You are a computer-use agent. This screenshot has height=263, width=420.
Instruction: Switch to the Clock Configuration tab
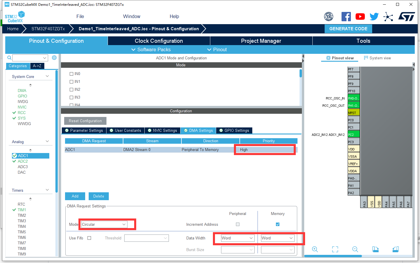159,41
